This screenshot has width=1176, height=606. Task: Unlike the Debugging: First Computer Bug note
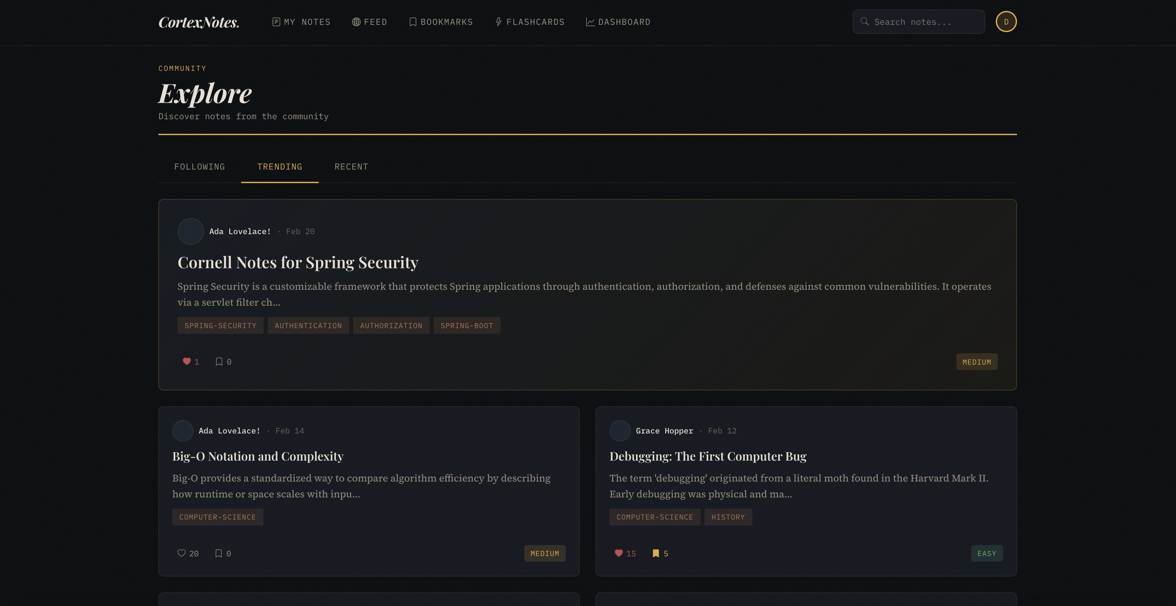click(618, 553)
